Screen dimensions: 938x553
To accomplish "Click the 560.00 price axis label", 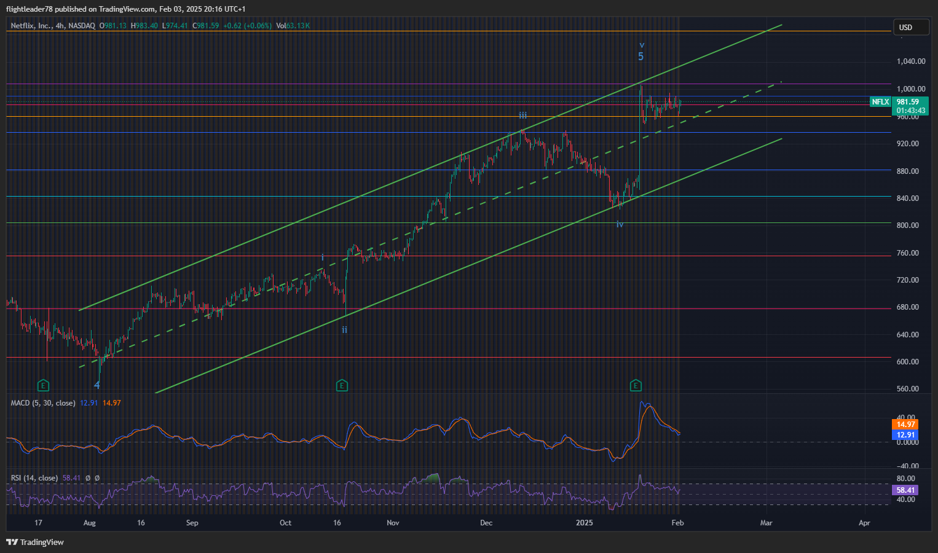I will [908, 389].
